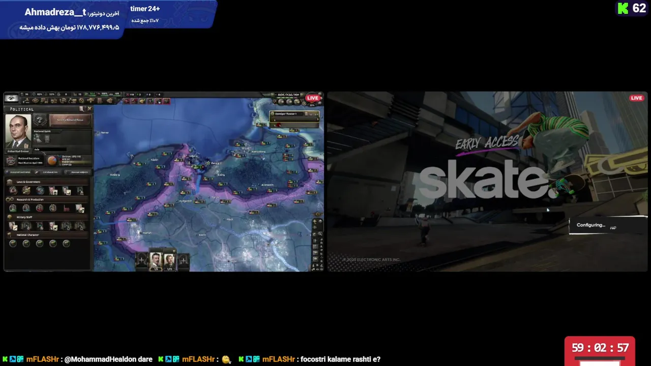This screenshot has height=366, width=651.
Task: Click the economy law slot
Action: [40, 191]
